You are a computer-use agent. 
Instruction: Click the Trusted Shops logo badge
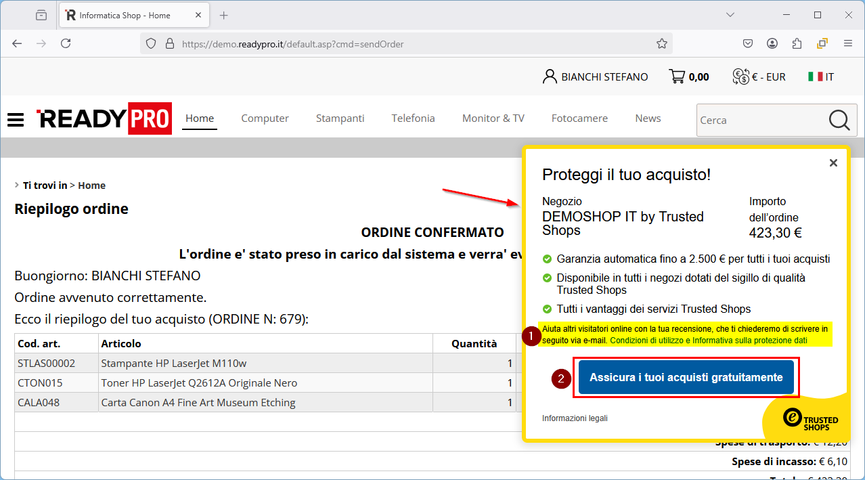pos(811,419)
